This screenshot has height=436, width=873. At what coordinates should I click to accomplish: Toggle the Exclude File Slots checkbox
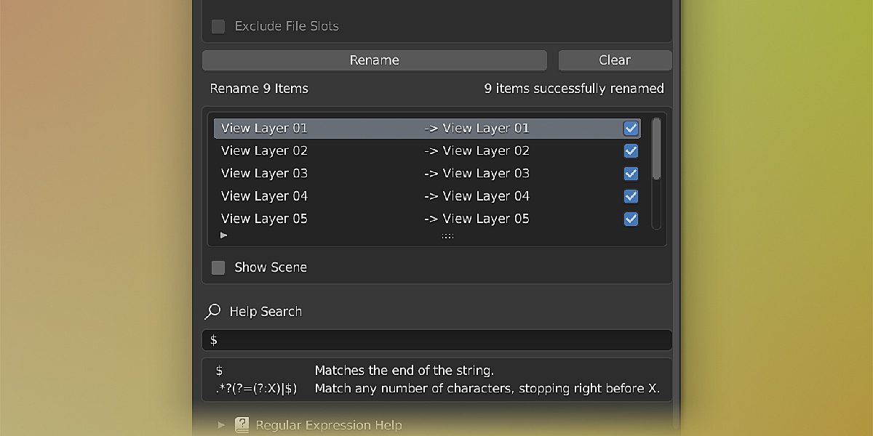pos(218,27)
